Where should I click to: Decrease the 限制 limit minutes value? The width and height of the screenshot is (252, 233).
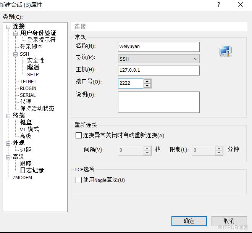click(x=219, y=153)
